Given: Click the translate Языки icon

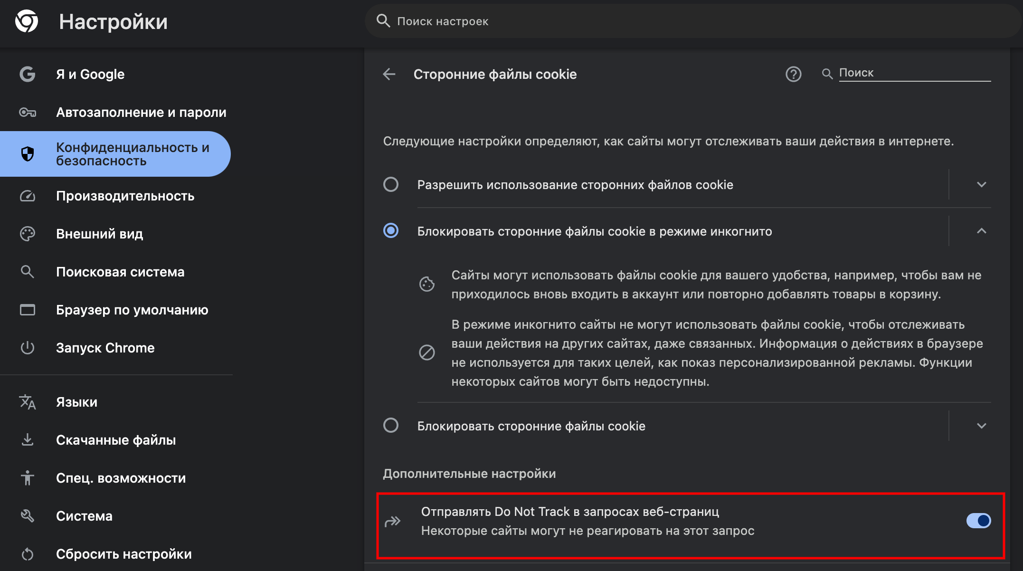Looking at the screenshot, I should click(28, 402).
